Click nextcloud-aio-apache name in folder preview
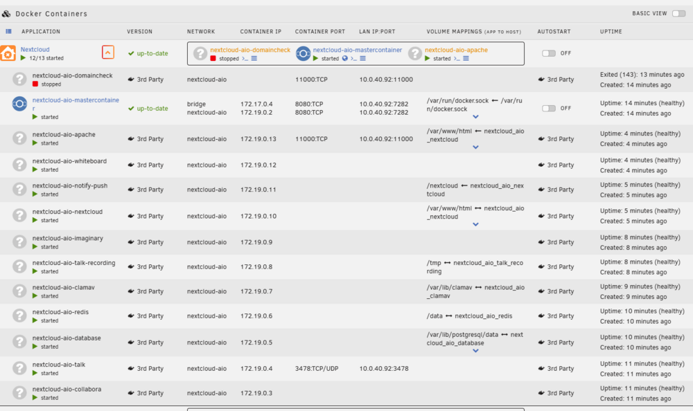Image resolution: width=693 pixels, height=411 pixels. pos(456,50)
